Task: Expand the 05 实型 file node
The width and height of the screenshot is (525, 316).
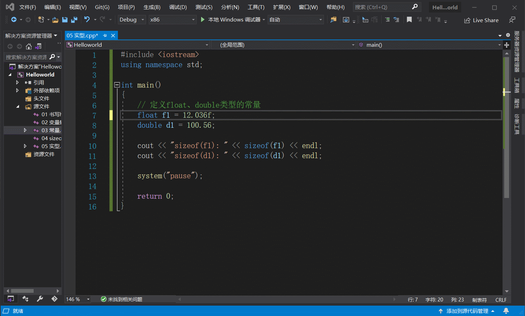Action: pos(25,146)
